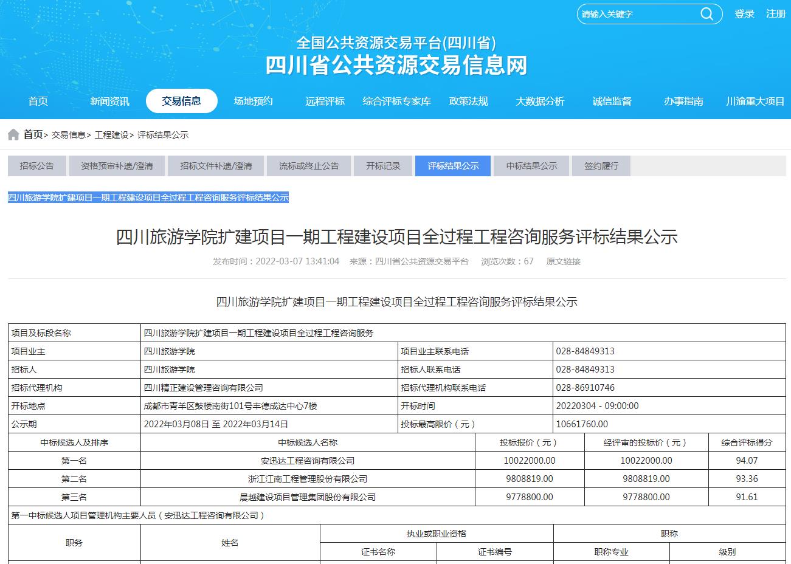Click 晨越建设项目管理集团股份有限公司 cell
This screenshot has height=564, width=791.
click(308, 497)
